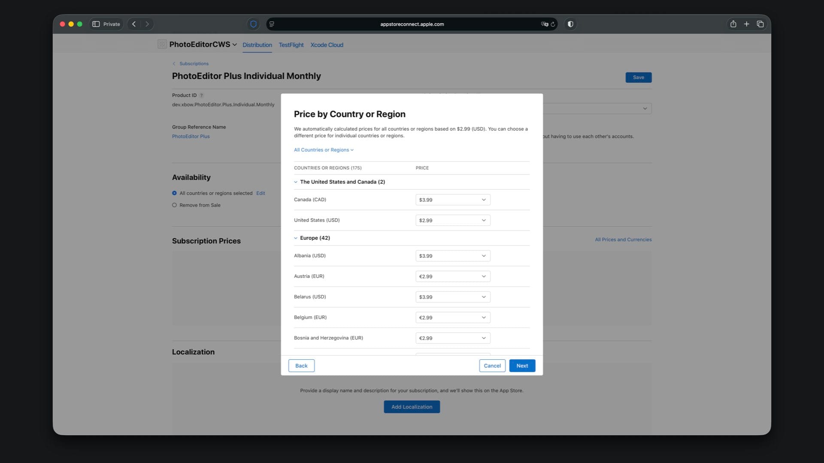Open a new tab with plus icon
Screen dimensions: 824x463
(x=746, y=24)
